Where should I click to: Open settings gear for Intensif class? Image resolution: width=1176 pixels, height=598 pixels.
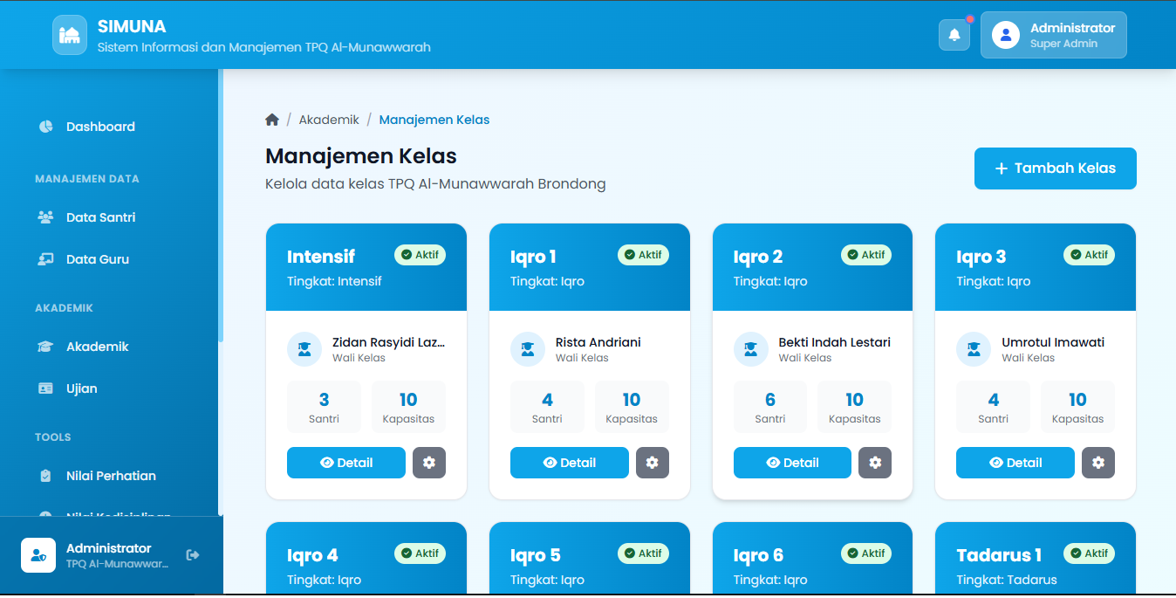point(428,463)
